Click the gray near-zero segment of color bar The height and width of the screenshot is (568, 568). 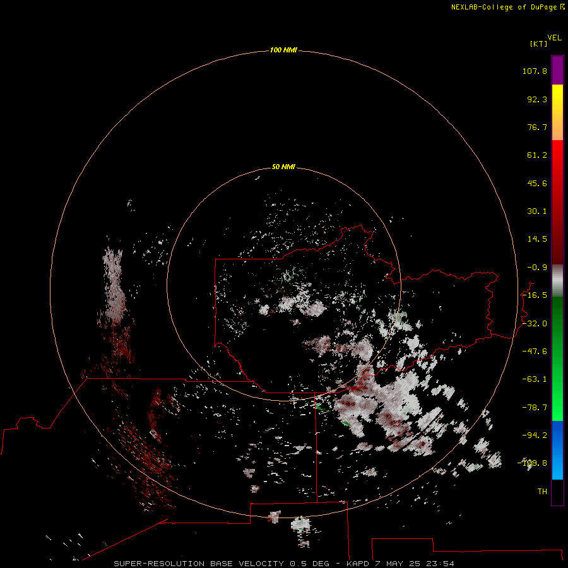click(x=557, y=281)
